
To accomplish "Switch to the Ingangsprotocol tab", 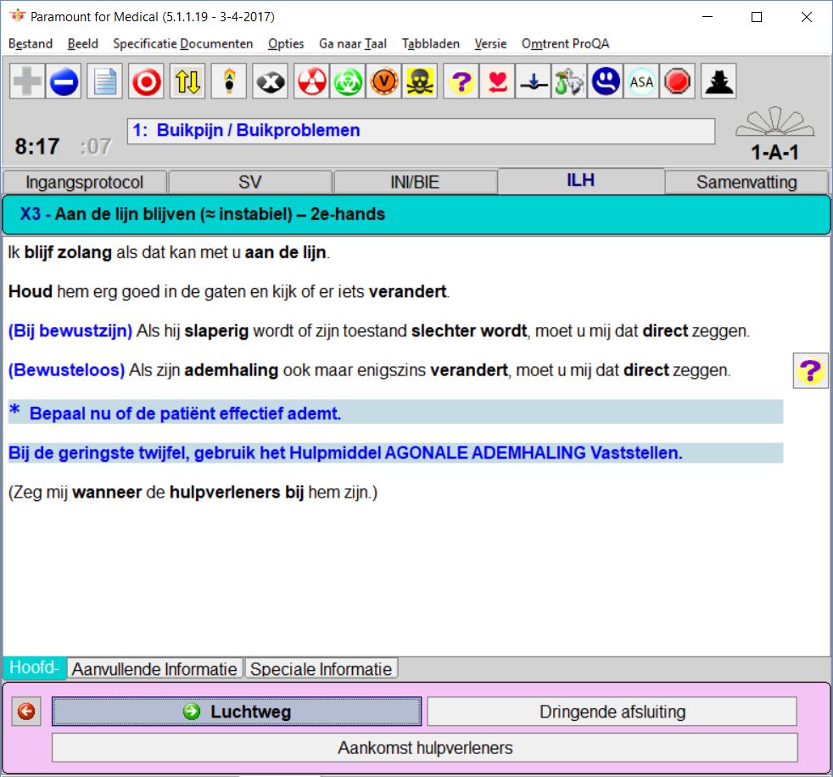I will point(85,183).
